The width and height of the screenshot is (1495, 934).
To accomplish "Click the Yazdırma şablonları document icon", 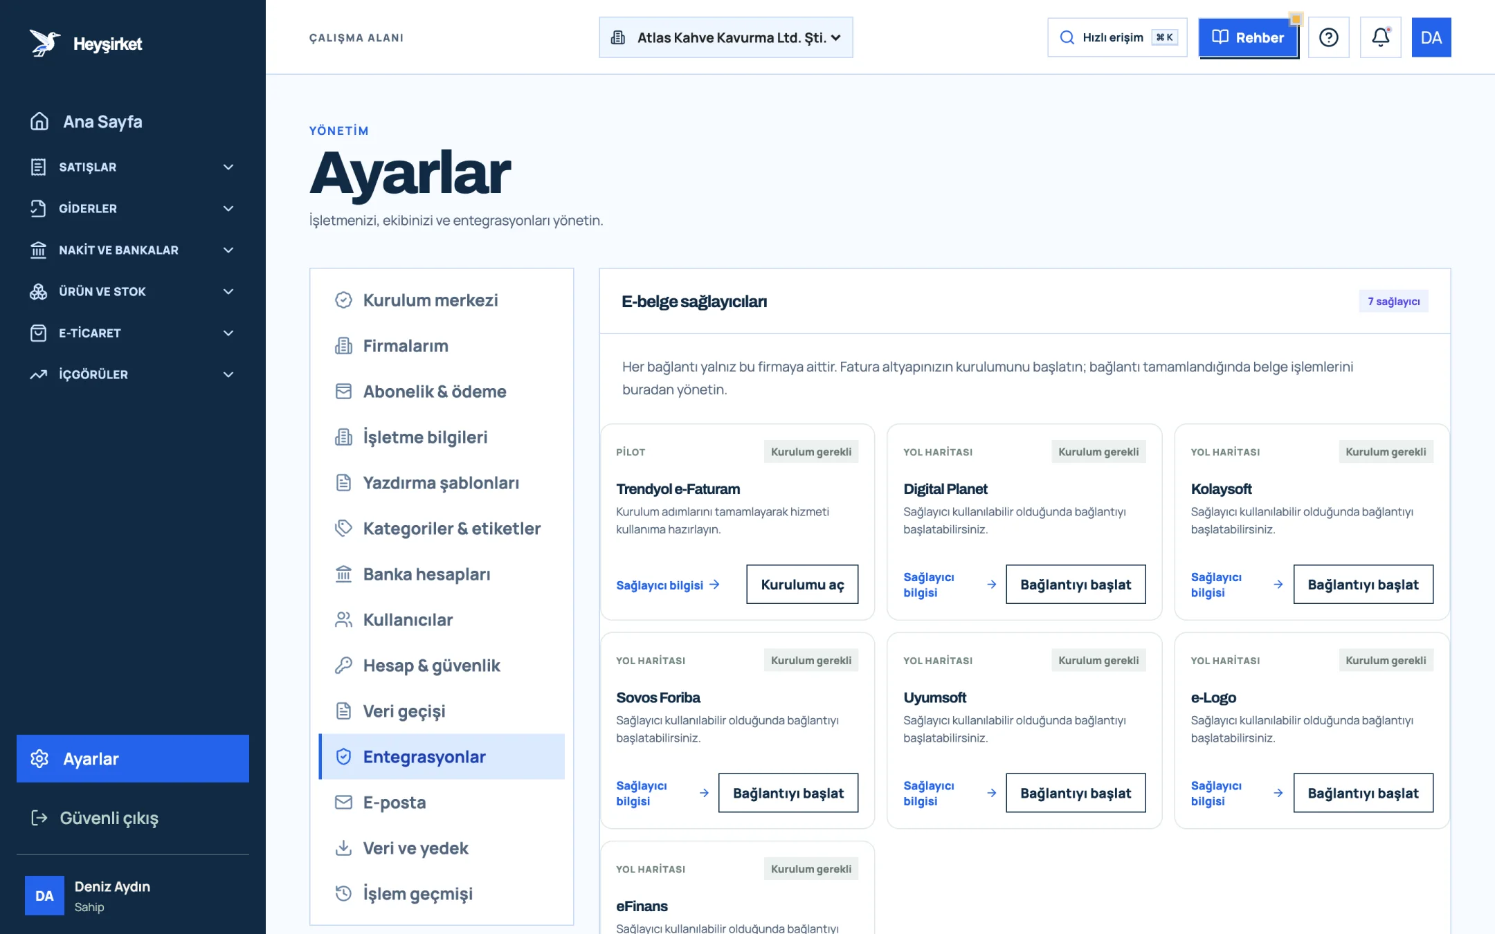I will tap(343, 483).
